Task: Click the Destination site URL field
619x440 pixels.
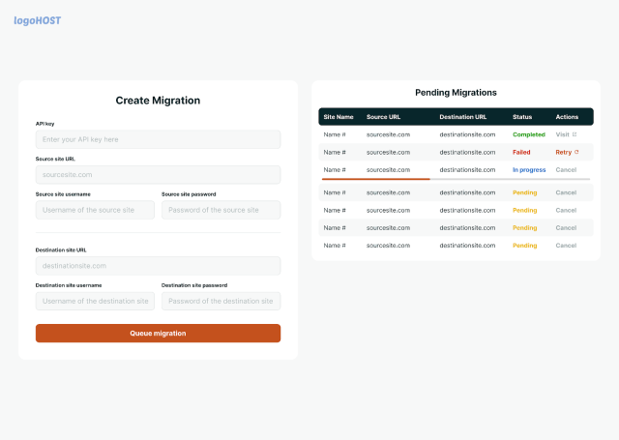Action: (x=158, y=265)
